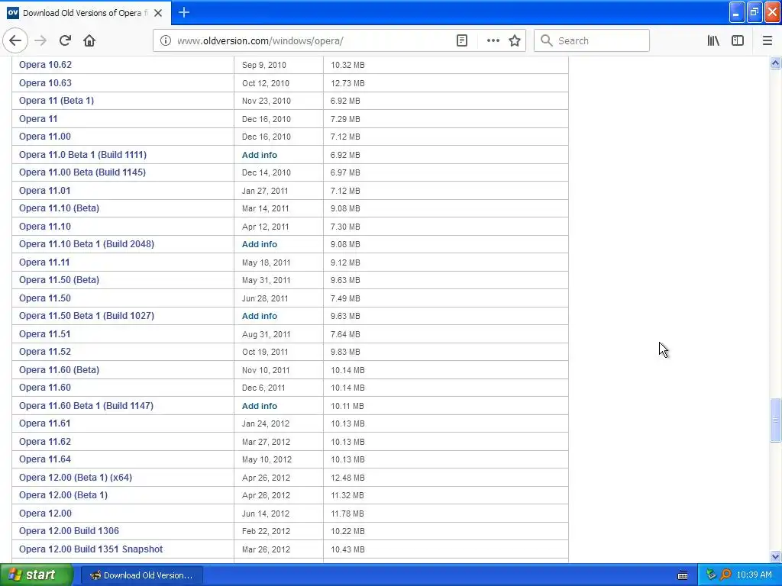This screenshot has width=782, height=586.
Task: Click Add info for Opera 11.50 Beta 1
Action: pyautogui.click(x=260, y=316)
